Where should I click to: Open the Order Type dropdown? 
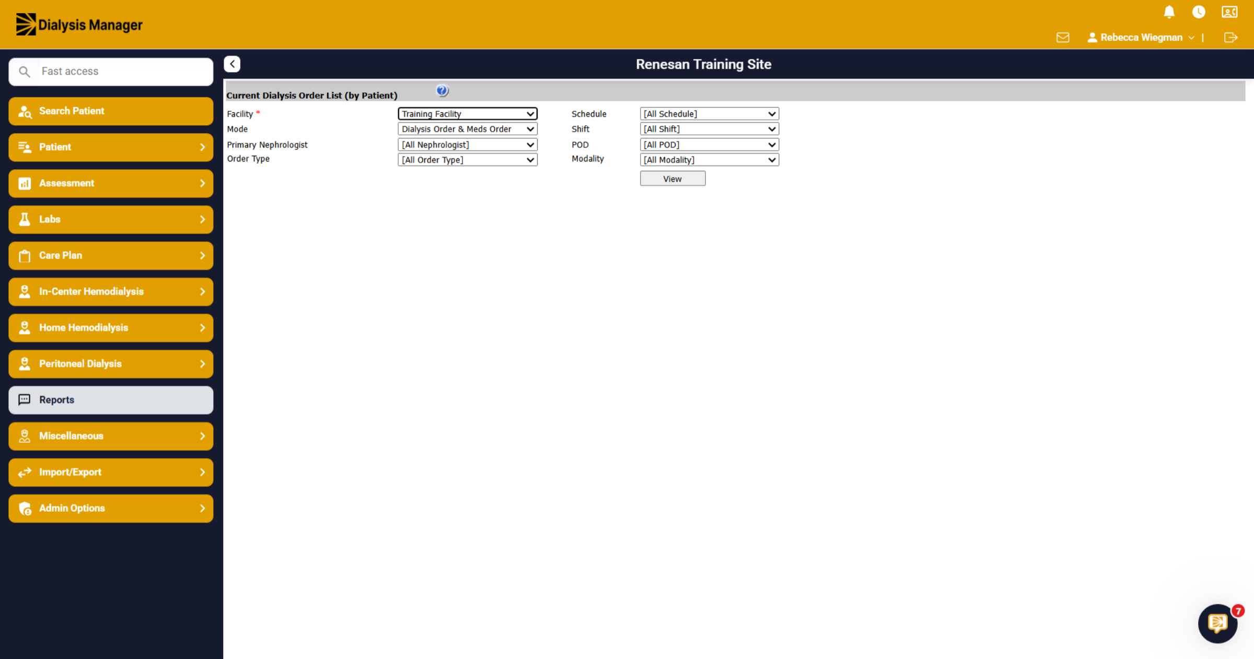468,160
